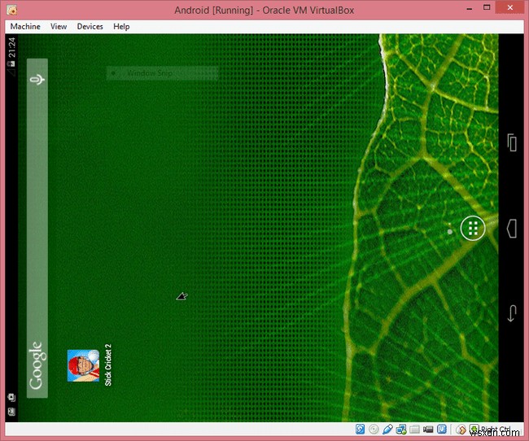Click the Google search bar

37,228
